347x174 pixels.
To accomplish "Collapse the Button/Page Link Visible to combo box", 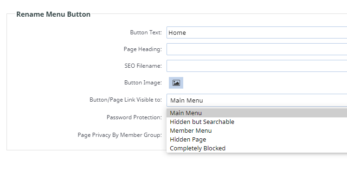I will point(257,100).
